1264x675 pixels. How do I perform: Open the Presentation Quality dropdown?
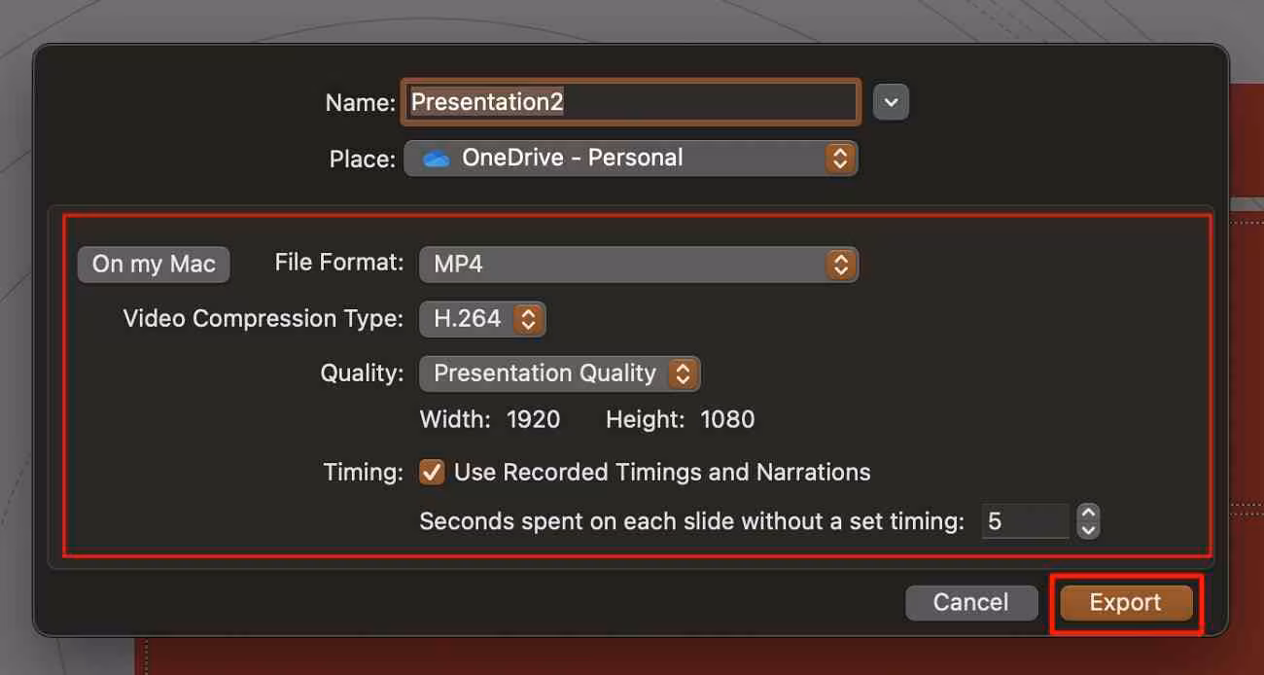point(559,373)
